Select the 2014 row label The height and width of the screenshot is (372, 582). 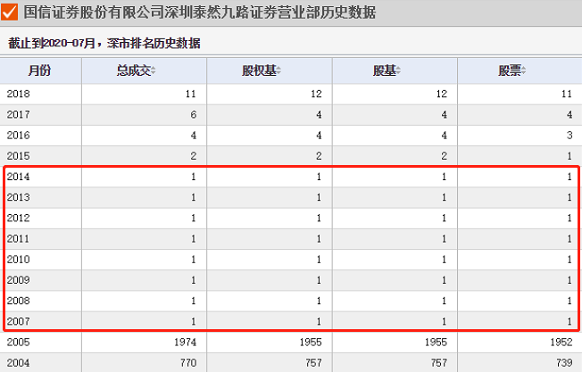tap(18, 177)
